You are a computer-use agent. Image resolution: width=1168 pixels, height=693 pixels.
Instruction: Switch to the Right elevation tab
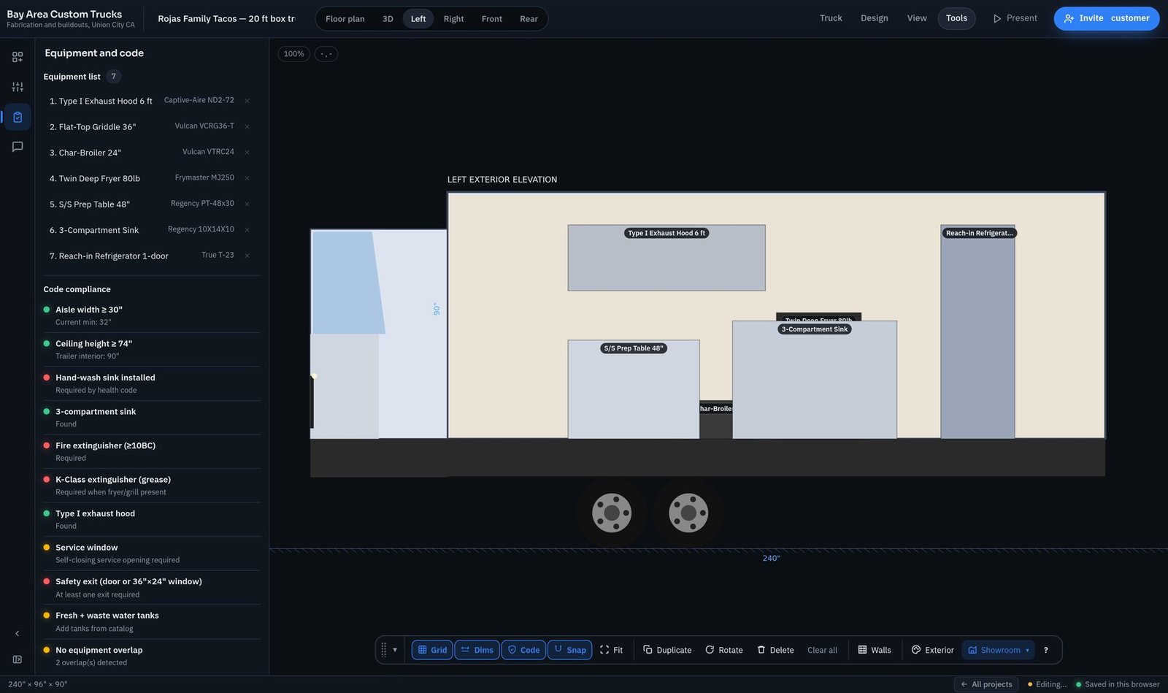pyautogui.click(x=453, y=19)
